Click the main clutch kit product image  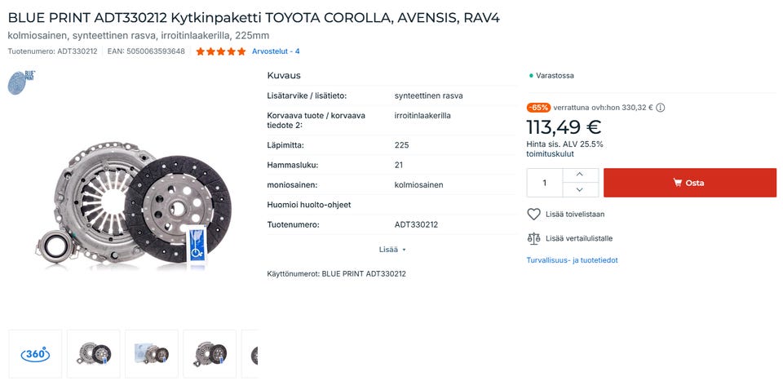point(134,204)
